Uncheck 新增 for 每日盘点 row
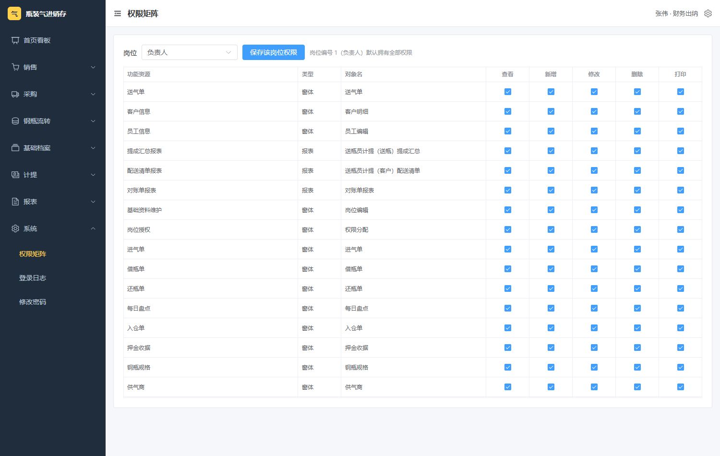The width and height of the screenshot is (720, 456). 551,308
